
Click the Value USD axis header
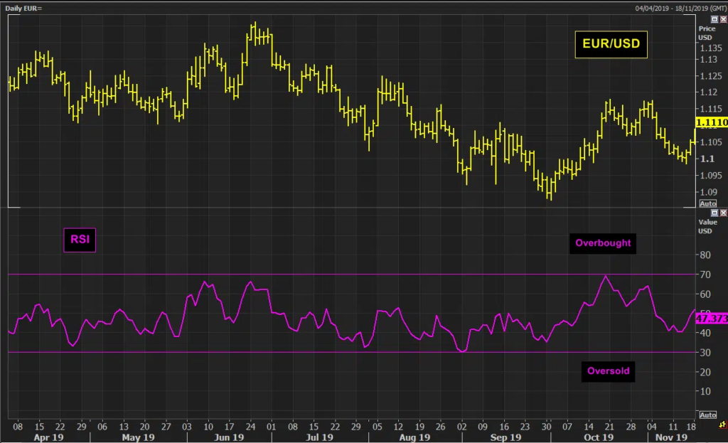tap(706, 226)
